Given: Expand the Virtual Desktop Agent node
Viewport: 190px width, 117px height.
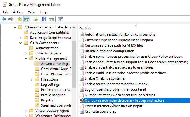Looking at the screenshot, I should point(26,111).
